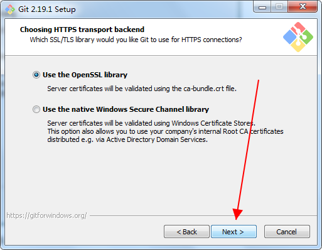Image resolution: width=322 pixels, height=250 pixels.
Task: Click the Next button
Action: click(233, 232)
